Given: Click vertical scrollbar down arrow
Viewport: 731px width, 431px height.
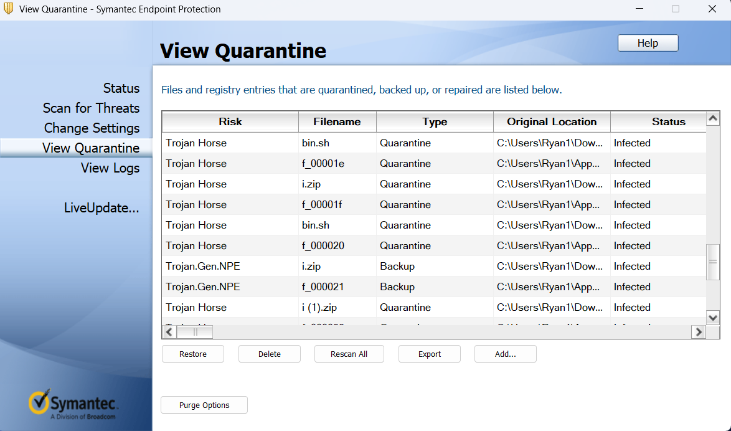Looking at the screenshot, I should click(x=713, y=318).
